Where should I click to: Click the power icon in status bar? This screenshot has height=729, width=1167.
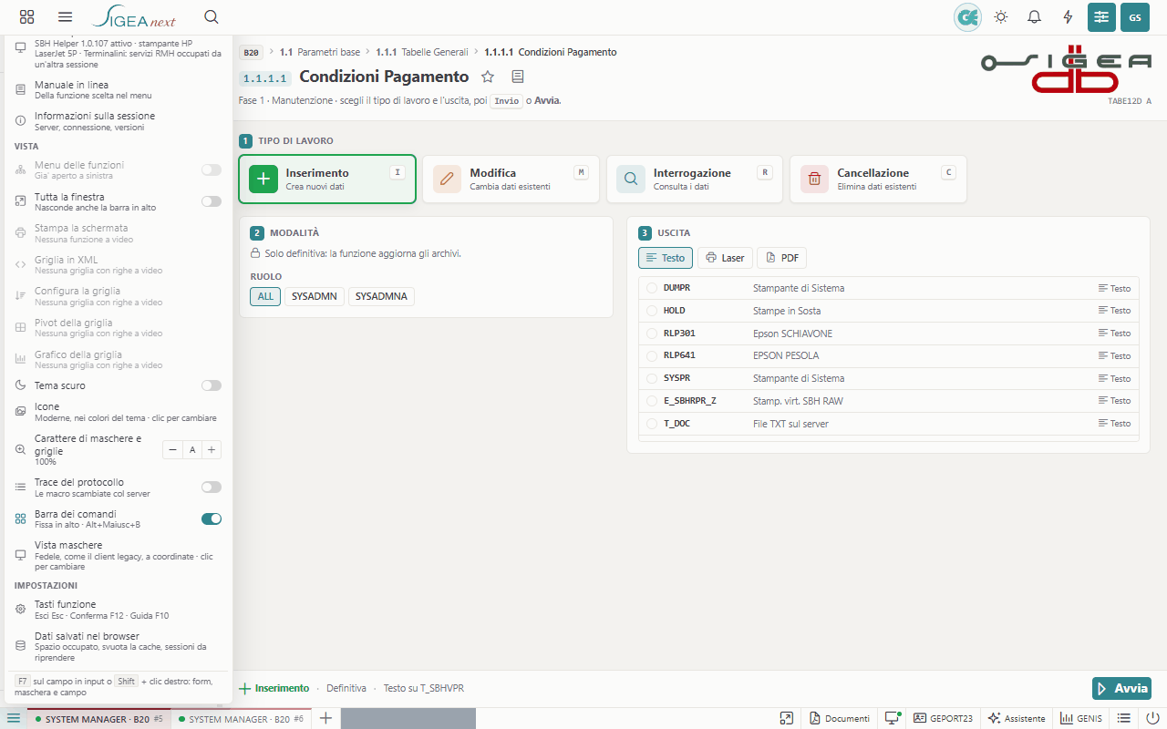1152,718
